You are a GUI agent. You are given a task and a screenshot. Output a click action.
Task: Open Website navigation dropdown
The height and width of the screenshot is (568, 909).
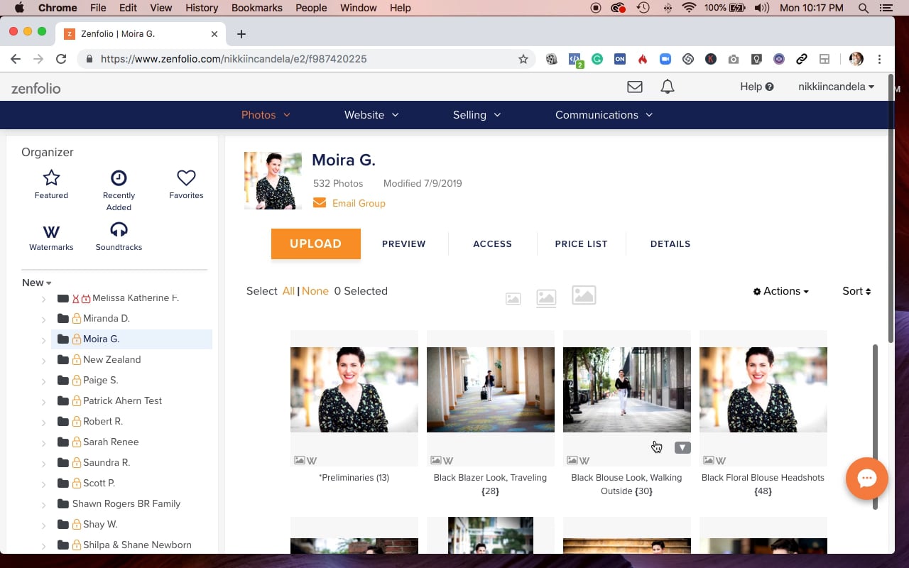[371, 115]
